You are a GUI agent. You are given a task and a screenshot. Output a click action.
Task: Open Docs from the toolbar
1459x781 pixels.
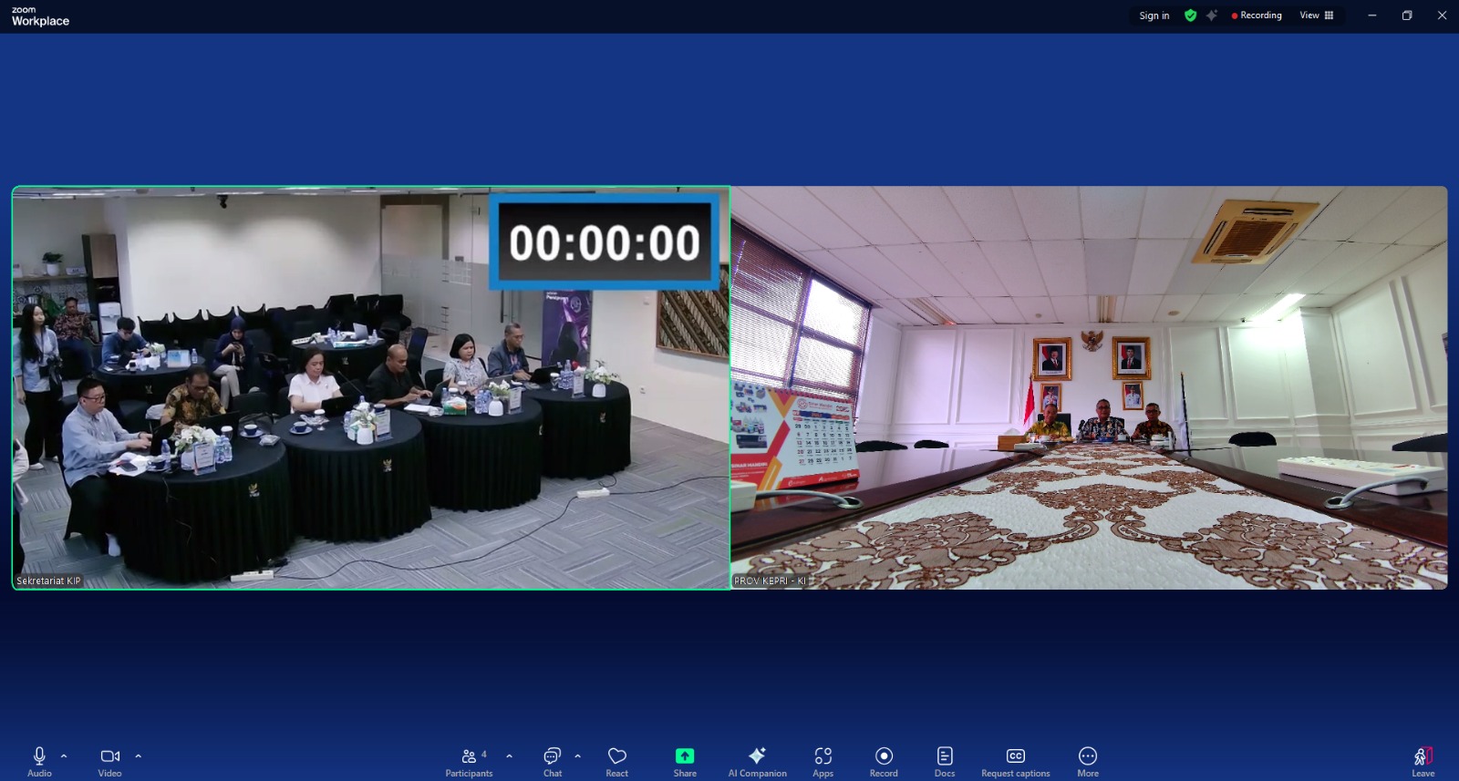[x=945, y=760]
